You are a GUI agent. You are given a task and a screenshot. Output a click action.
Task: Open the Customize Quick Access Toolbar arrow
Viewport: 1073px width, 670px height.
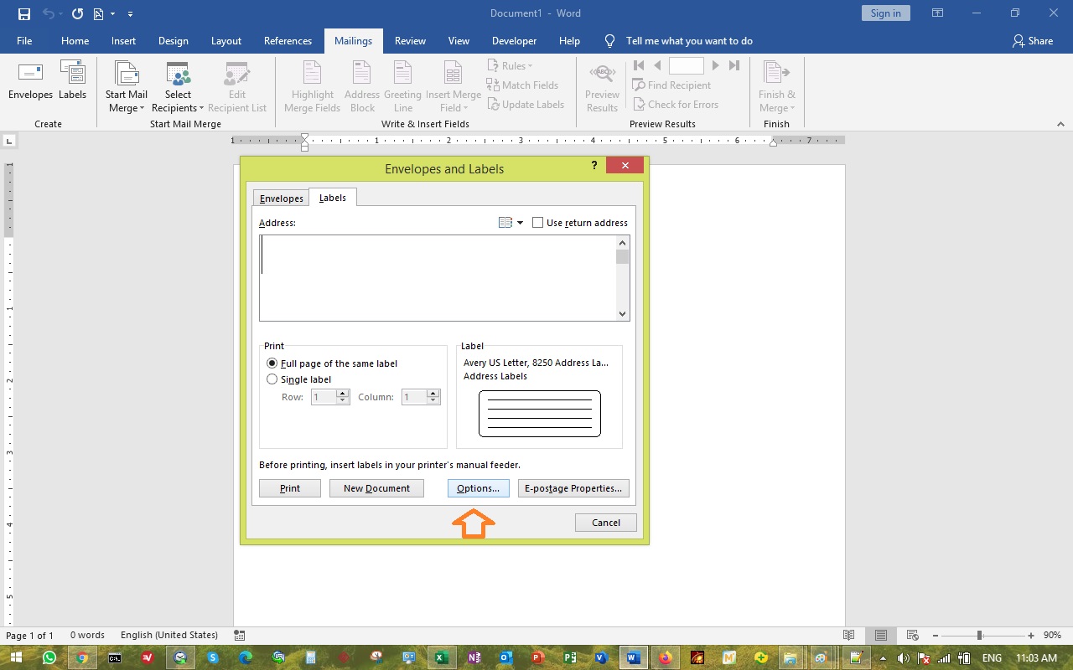tap(130, 14)
